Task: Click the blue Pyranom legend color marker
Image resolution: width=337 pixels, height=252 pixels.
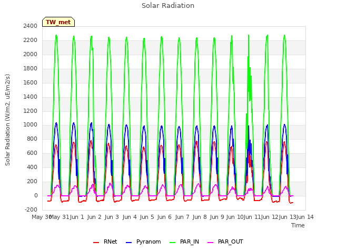Action: (128, 243)
